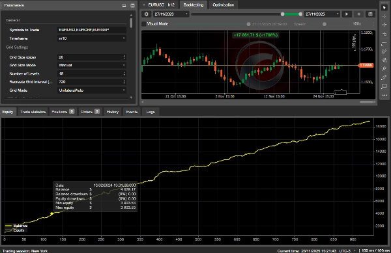The image size is (391, 253).
Task: Click the save parameters icon in Parameters header
Action: click(x=132, y=5)
